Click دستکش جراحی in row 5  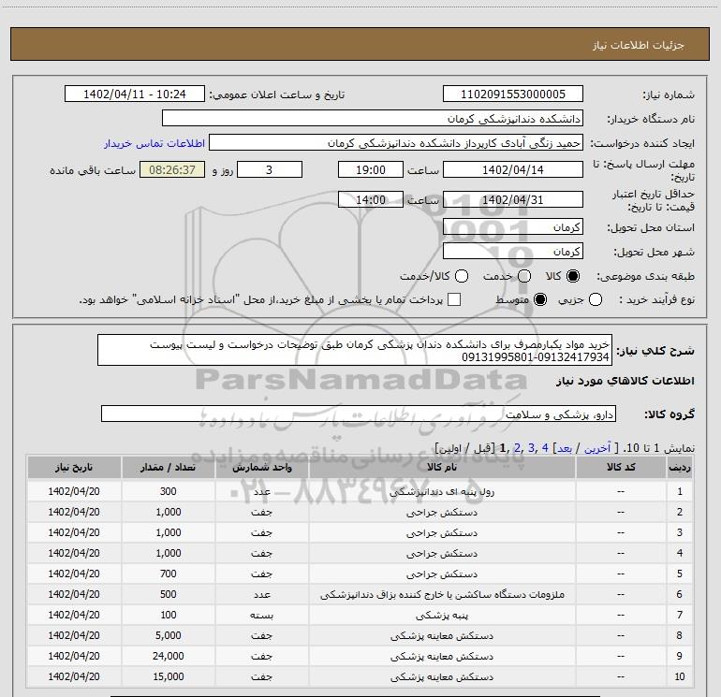pyautogui.click(x=442, y=574)
